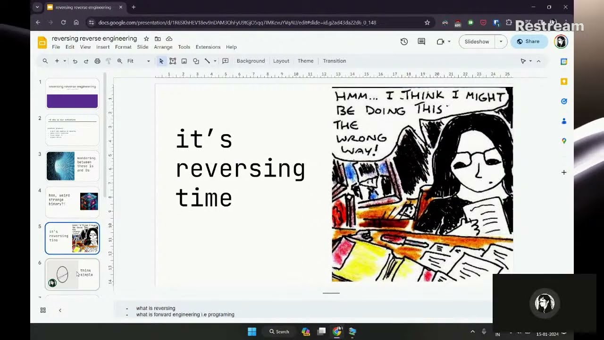This screenshot has width=604, height=340.
Task: Click the Theme button
Action: (x=305, y=61)
